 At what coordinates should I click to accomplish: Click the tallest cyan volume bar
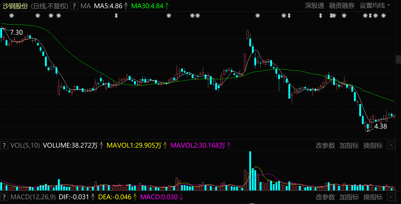click(250, 171)
